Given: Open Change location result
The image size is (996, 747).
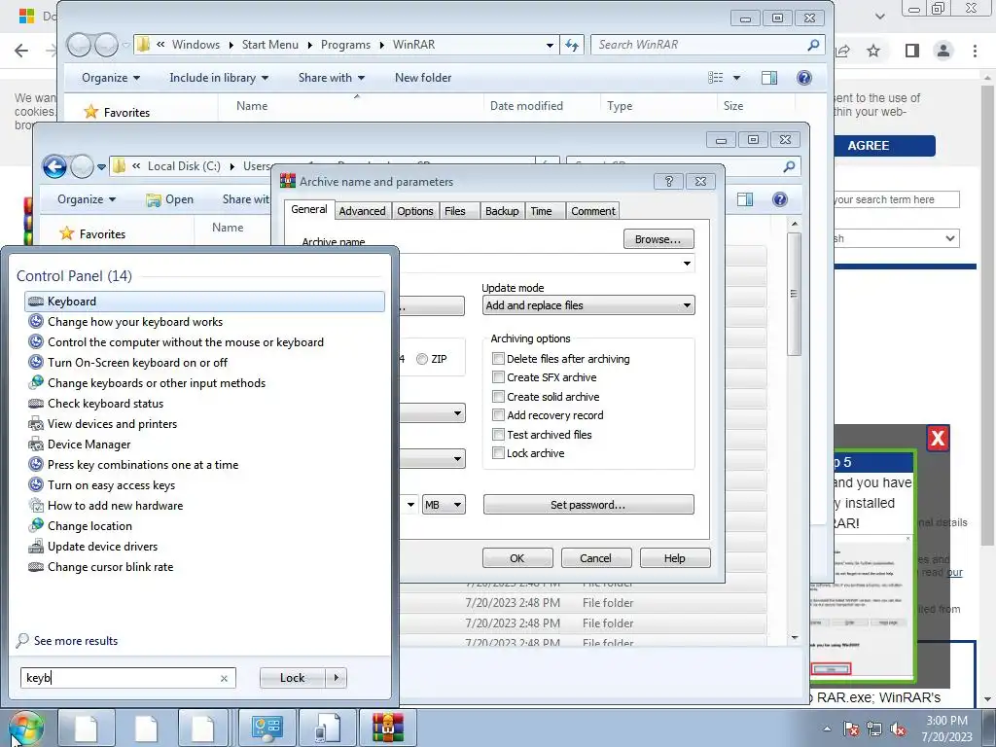Looking at the screenshot, I should coord(89,526).
